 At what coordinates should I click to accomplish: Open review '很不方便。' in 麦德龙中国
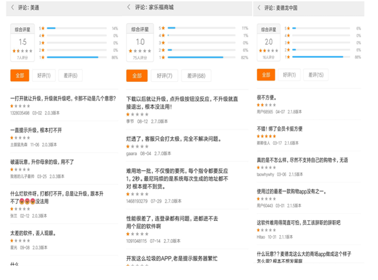coord(266,97)
